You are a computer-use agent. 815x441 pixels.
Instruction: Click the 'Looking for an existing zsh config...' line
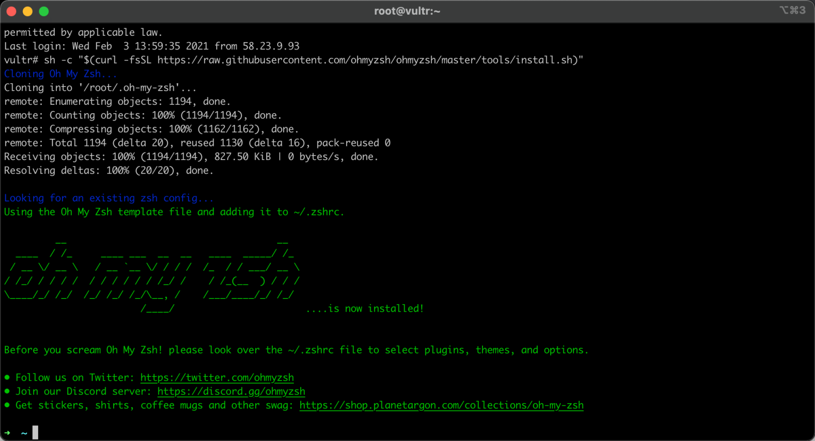point(109,198)
